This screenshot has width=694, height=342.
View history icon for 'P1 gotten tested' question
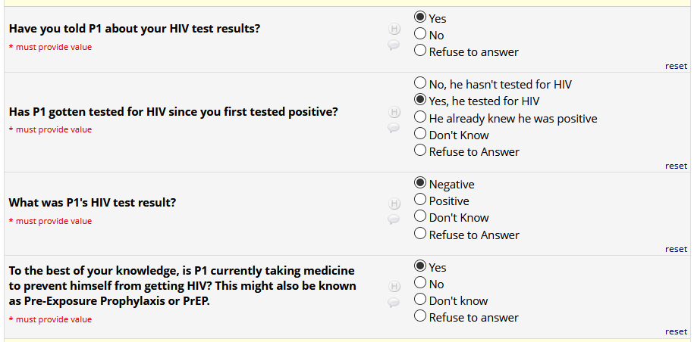click(394, 112)
